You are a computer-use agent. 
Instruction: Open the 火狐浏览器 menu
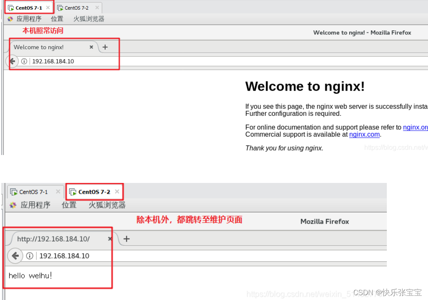(88, 18)
